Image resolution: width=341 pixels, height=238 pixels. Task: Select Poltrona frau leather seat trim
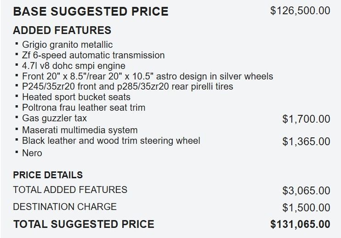click(84, 108)
